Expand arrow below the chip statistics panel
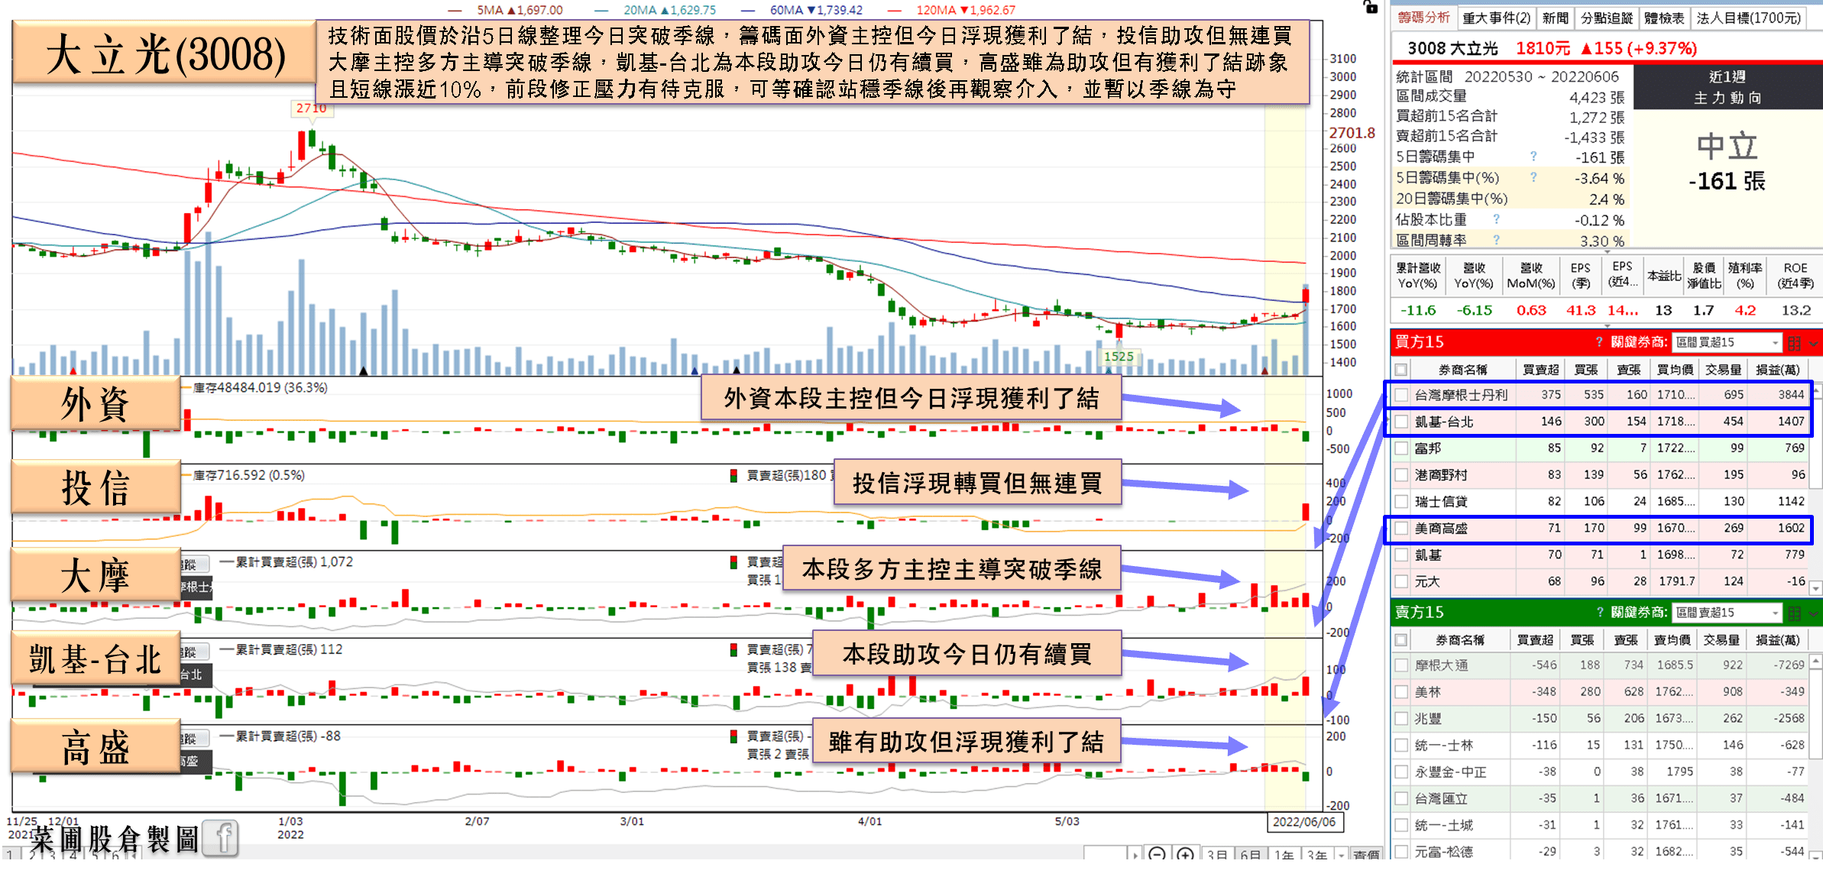The width and height of the screenshot is (1823, 880). pos(1607,251)
